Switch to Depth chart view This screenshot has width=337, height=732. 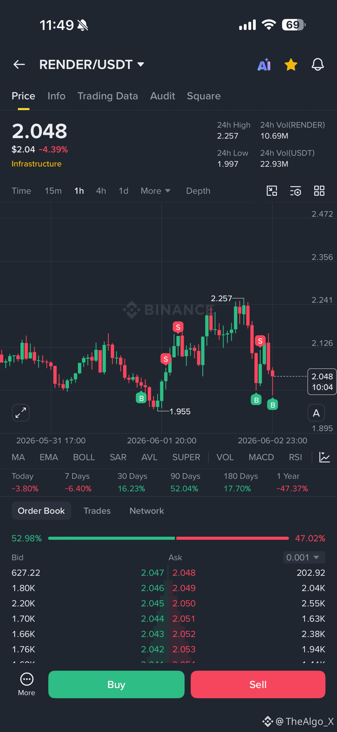(x=198, y=191)
